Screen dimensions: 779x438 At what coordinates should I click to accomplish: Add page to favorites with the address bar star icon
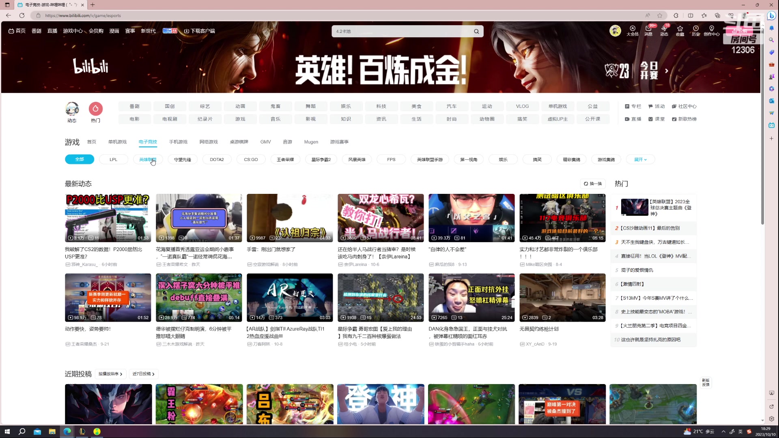coord(660,15)
